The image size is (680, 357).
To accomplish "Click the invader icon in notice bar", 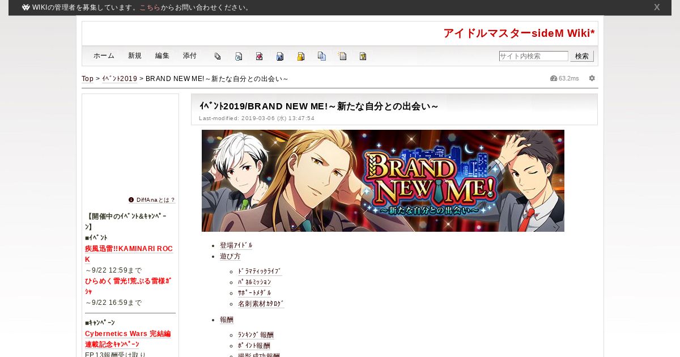I will tap(26, 7).
